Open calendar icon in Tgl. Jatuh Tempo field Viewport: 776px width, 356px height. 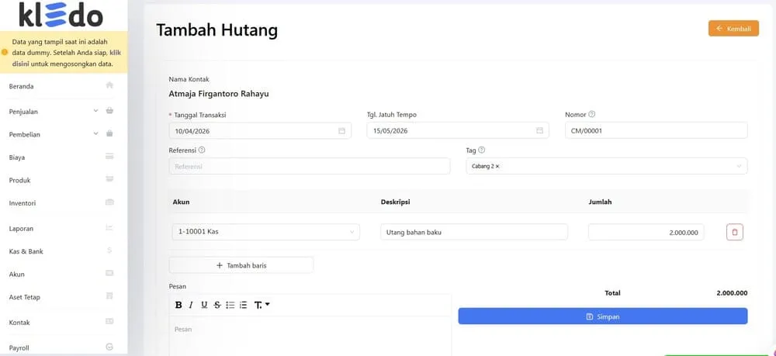539,131
